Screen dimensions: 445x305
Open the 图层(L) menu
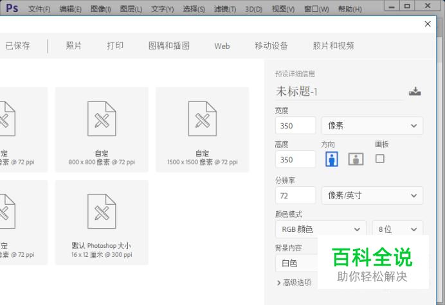(x=131, y=9)
